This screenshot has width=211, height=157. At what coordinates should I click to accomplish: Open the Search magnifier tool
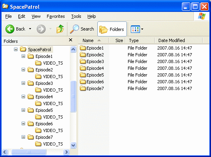point(82,29)
